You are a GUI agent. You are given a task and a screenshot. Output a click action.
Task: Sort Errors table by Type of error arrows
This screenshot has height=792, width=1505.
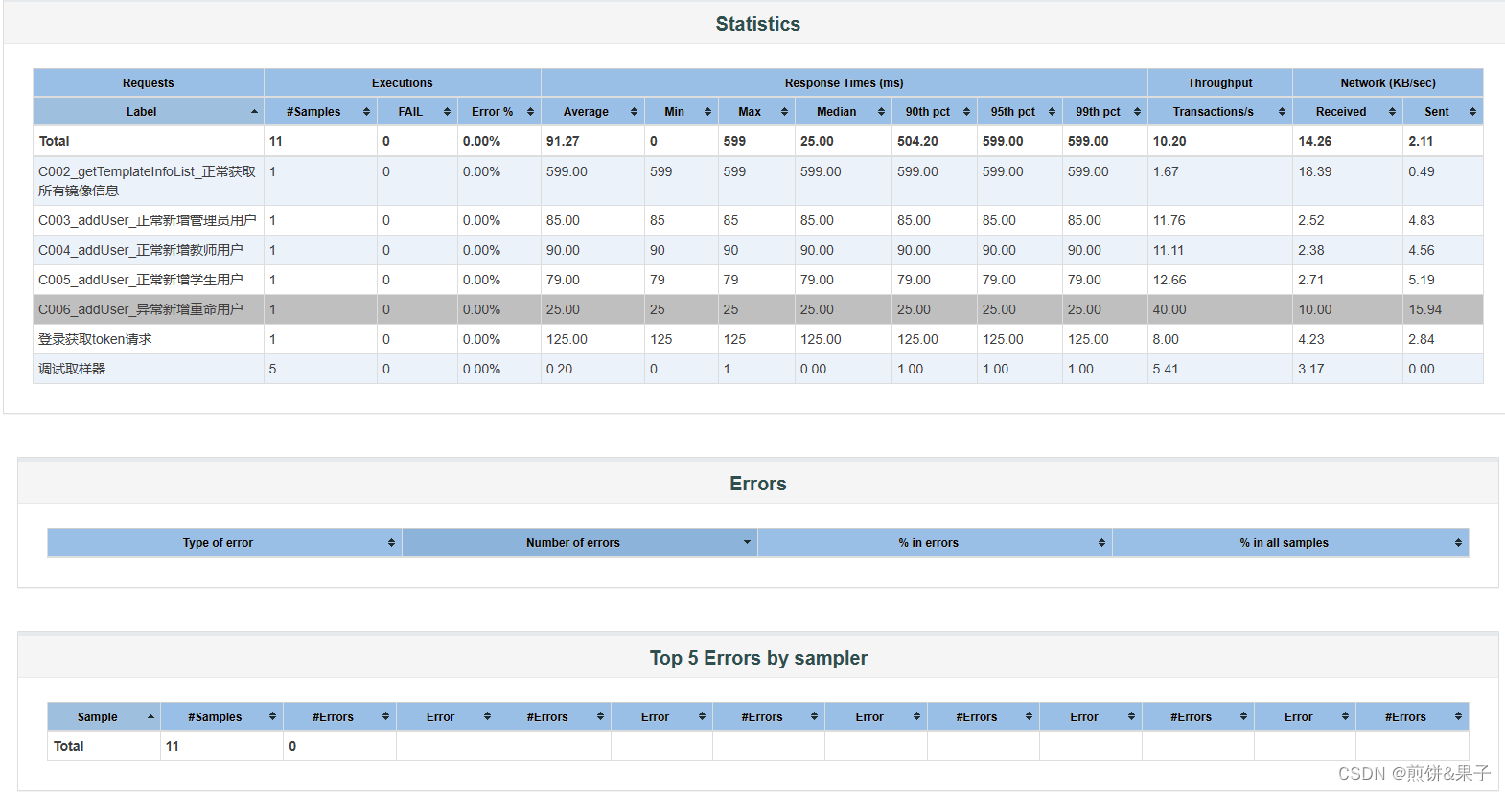pos(391,543)
